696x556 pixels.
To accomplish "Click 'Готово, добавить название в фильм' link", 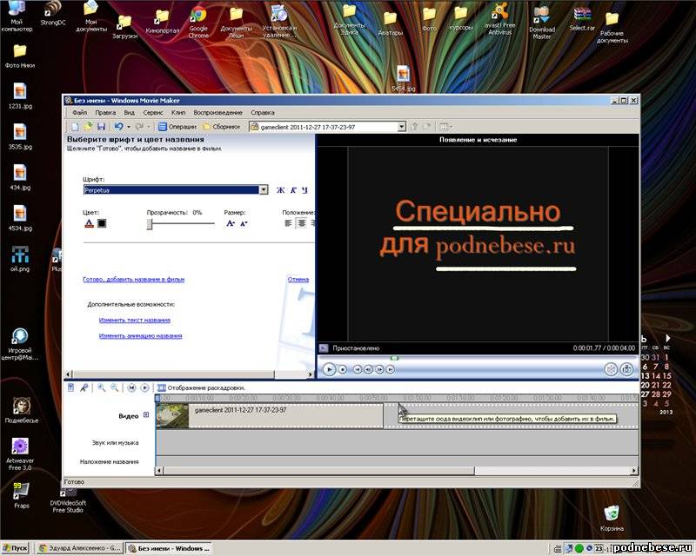I will (x=134, y=280).
